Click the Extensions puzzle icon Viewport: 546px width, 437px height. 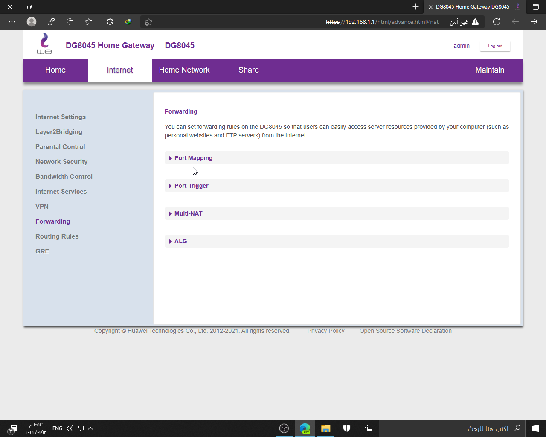coord(110,22)
